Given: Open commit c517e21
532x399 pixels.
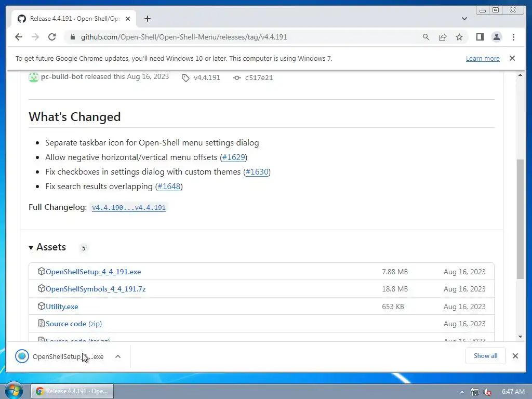Looking at the screenshot, I should [259, 78].
